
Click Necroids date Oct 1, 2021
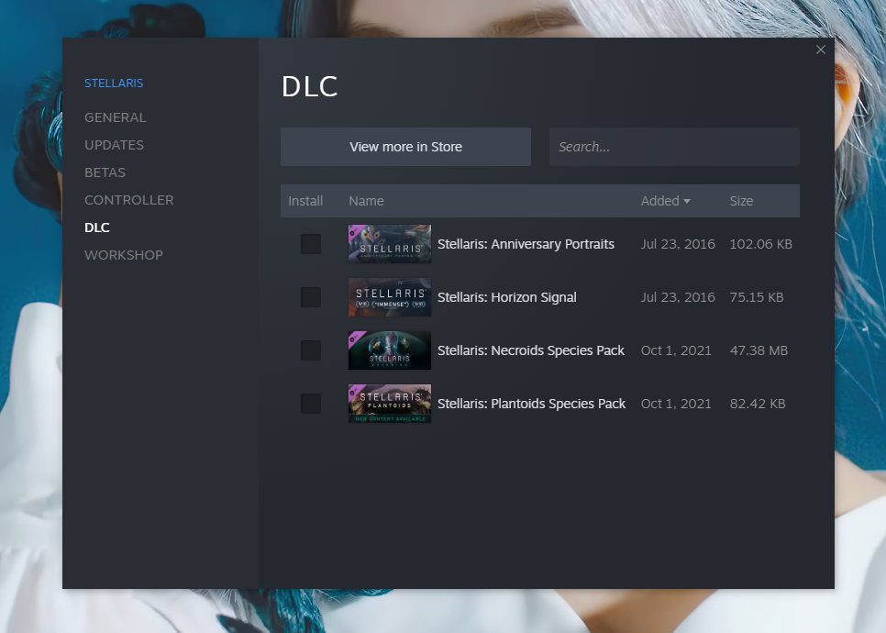[676, 350]
